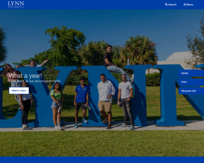
Task: Select the Apply link
Action: pyautogui.click(x=191, y=73)
